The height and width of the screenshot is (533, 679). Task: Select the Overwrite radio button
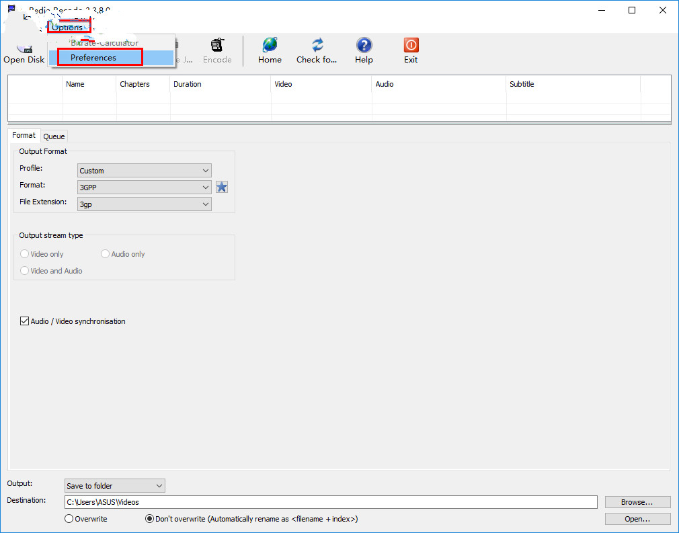pyautogui.click(x=69, y=519)
